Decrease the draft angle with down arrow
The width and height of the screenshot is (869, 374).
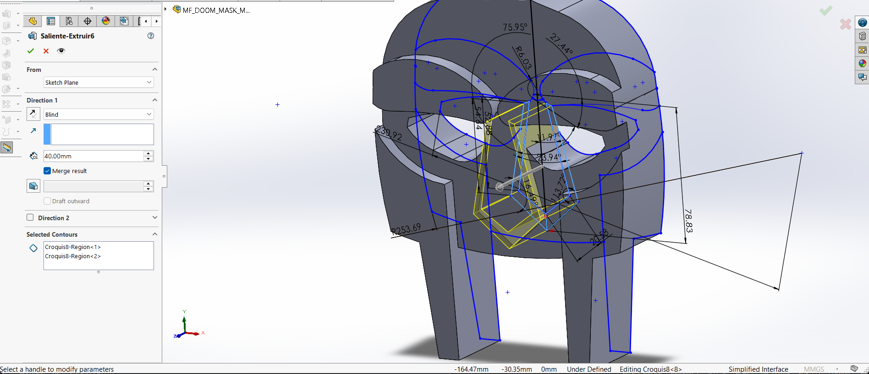148,189
